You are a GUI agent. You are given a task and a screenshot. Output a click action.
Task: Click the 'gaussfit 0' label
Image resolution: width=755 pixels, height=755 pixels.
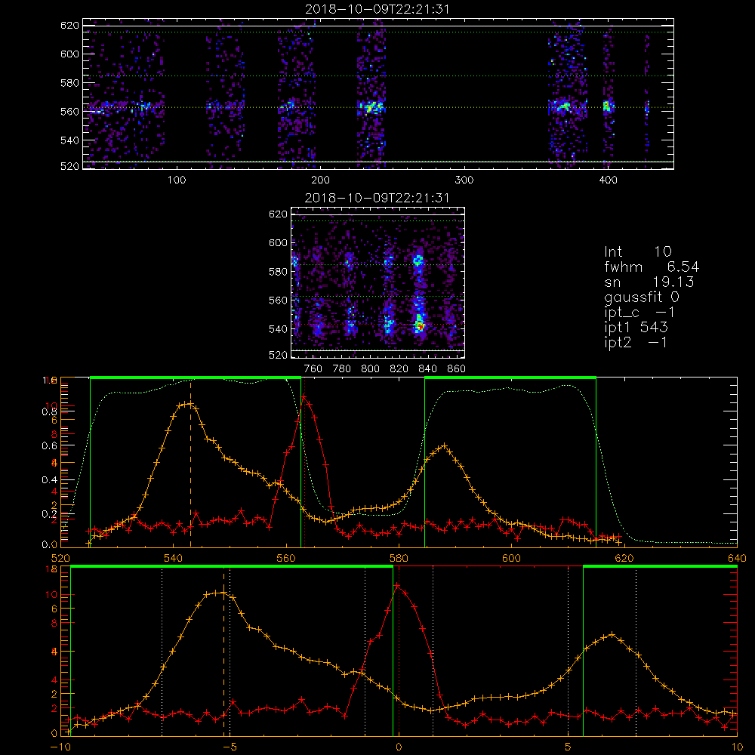641,297
